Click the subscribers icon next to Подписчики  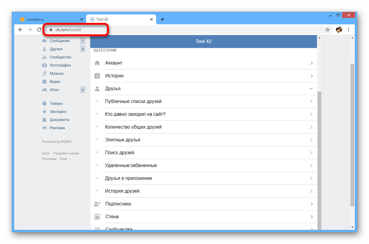click(97, 204)
